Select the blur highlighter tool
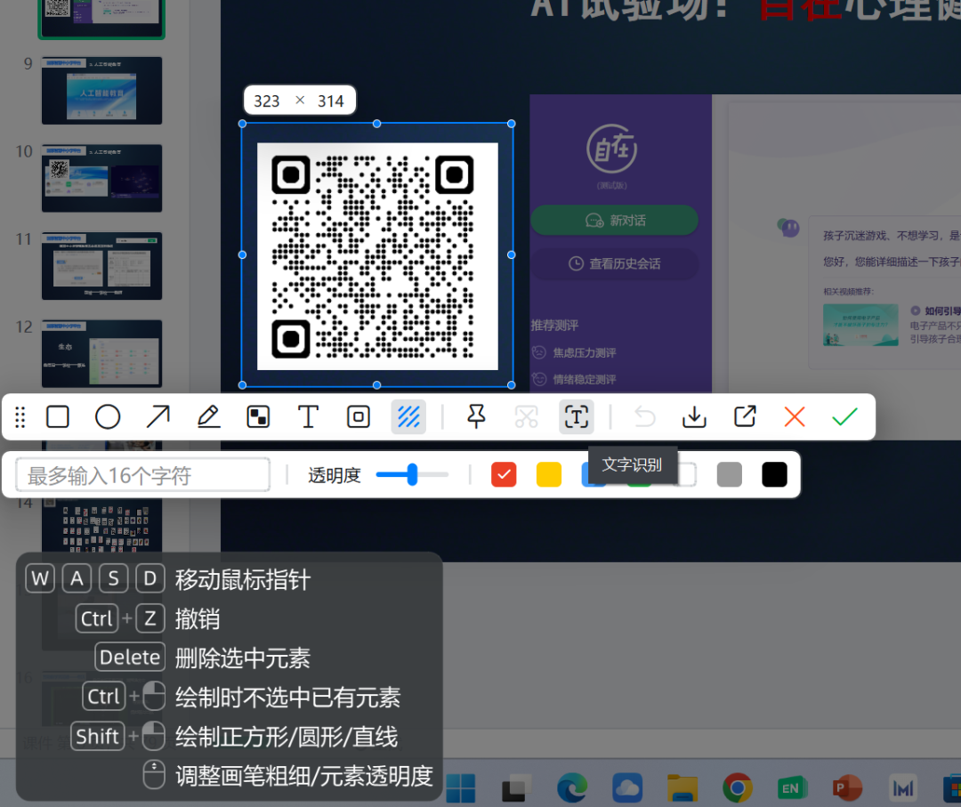The image size is (961, 807). pos(408,416)
